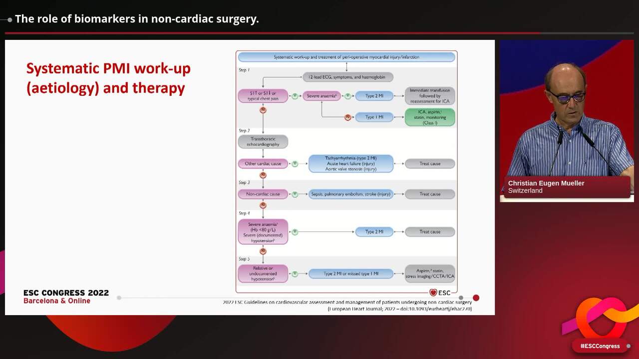639x359 pixels.
Task: Toggle the Y indicator beside Relative or undocumented hypotension
Action: pos(295,273)
